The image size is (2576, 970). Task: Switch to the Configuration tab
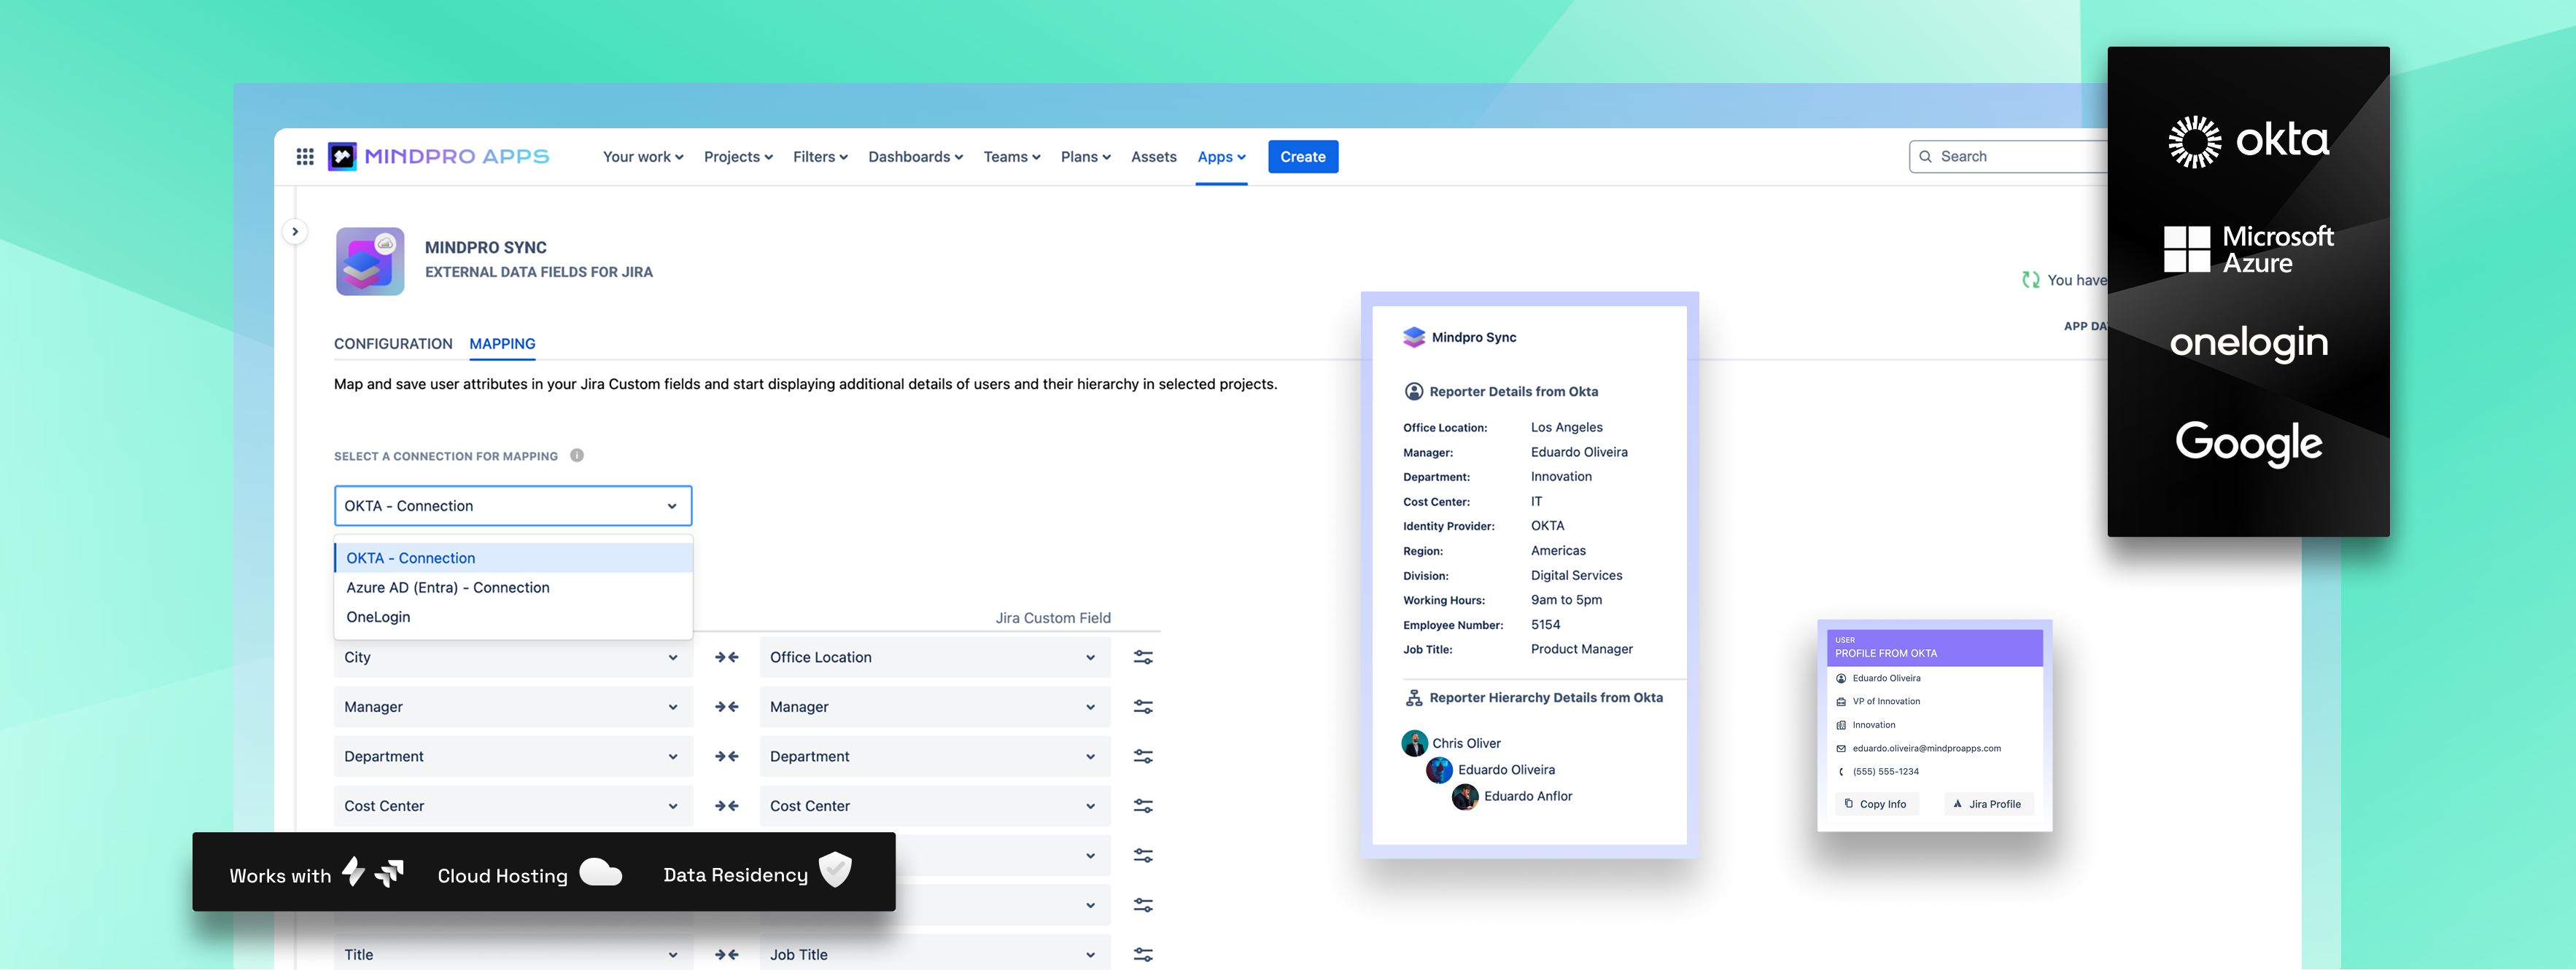[x=393, y=344]
